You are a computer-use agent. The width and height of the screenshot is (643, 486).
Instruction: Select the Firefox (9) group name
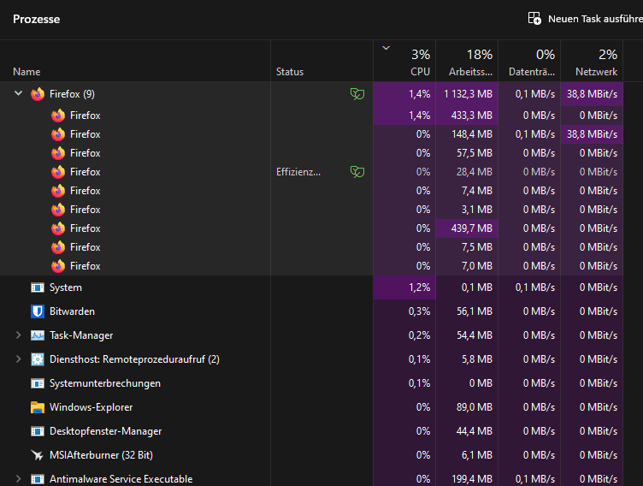[x=72, y=94]
